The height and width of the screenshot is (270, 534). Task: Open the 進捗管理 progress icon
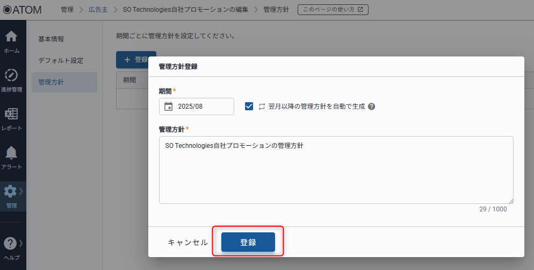[11, 75]
